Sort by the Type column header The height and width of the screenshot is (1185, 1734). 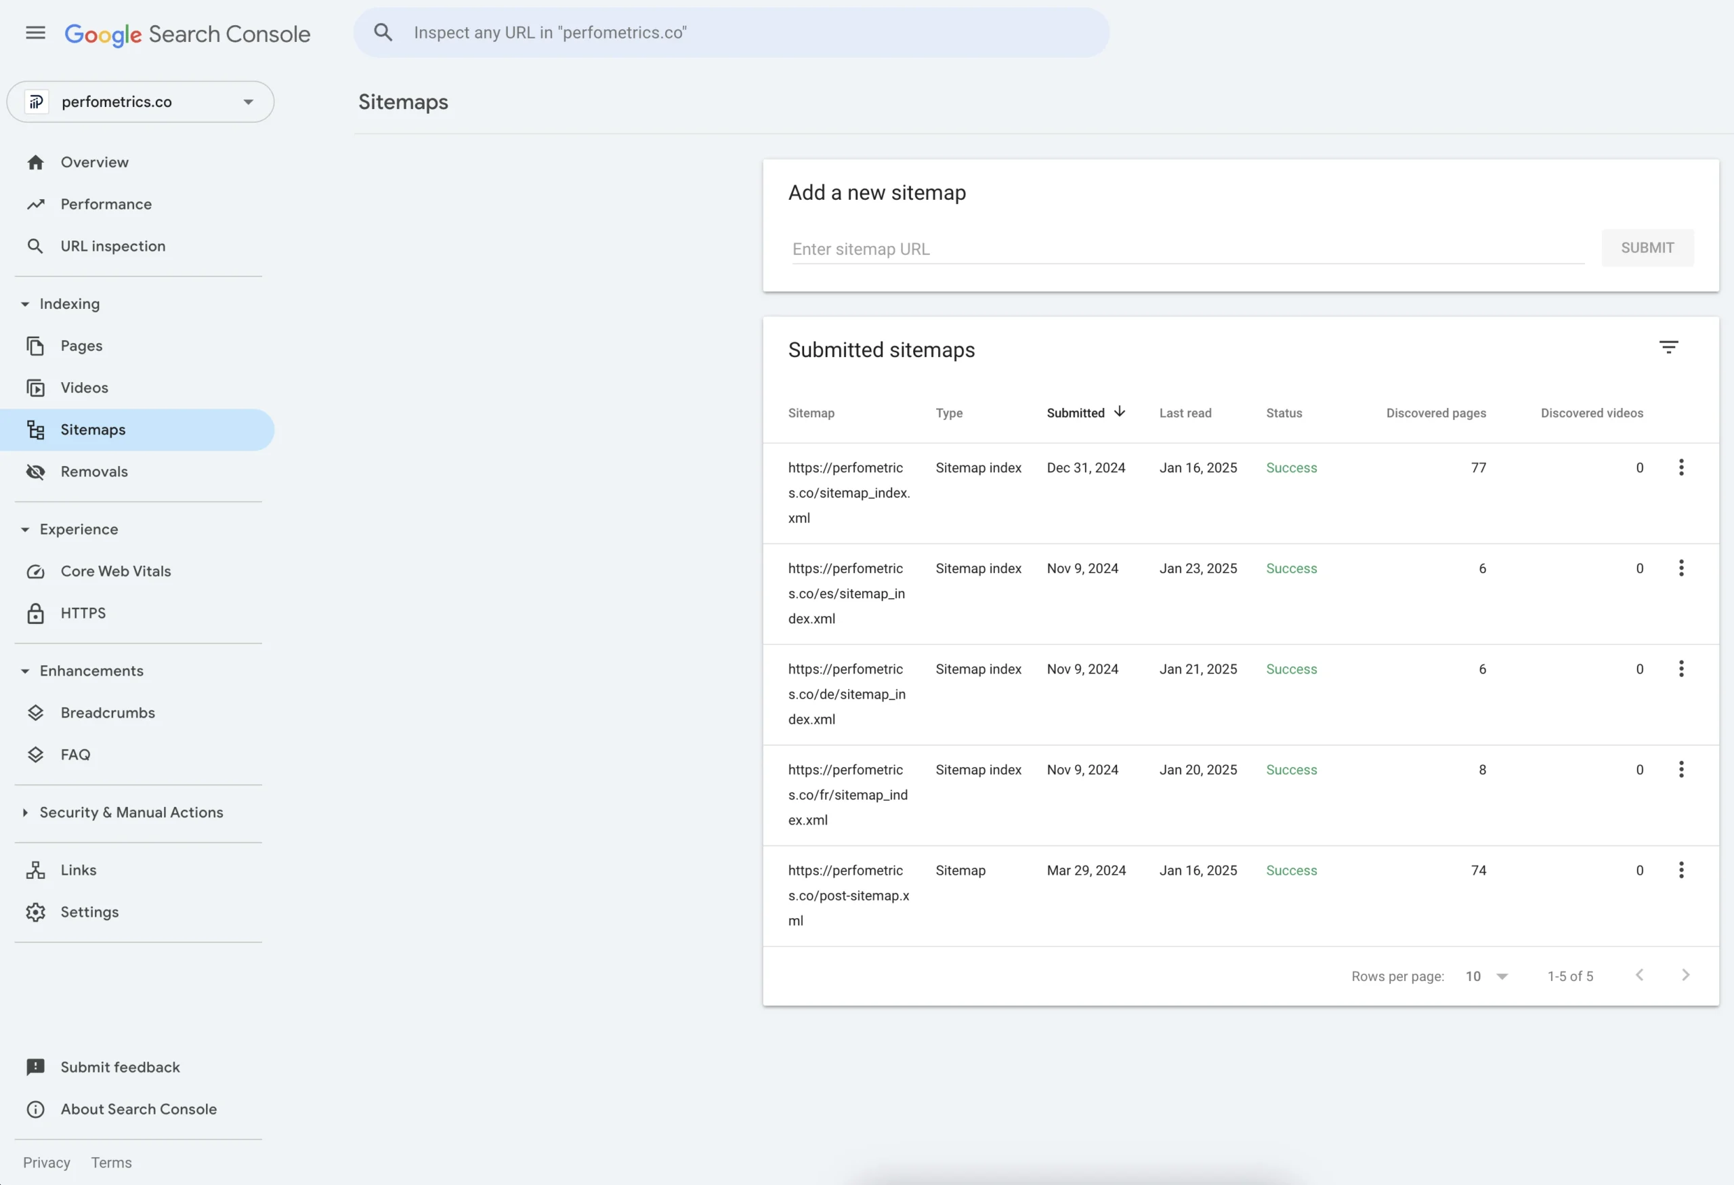[948, 413]
